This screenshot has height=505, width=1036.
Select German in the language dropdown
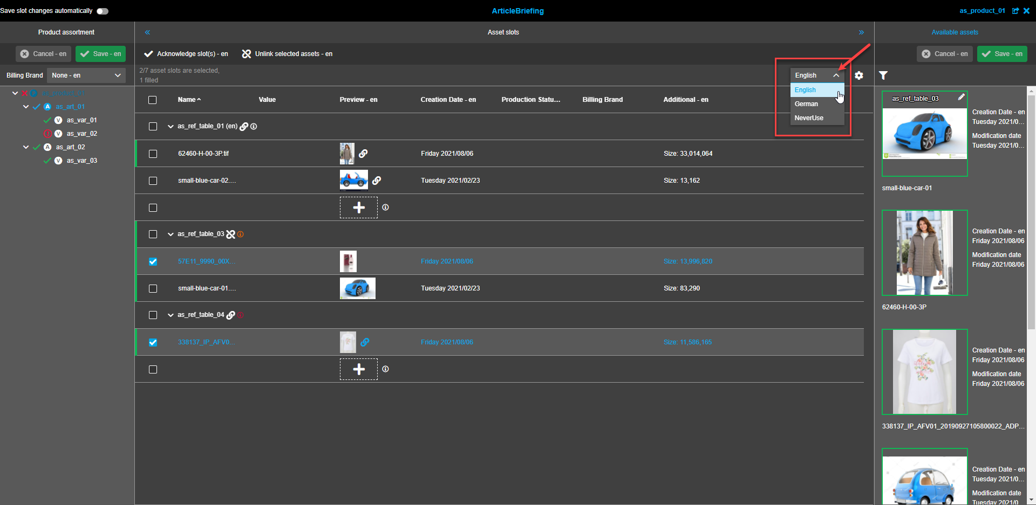[806, 103]
